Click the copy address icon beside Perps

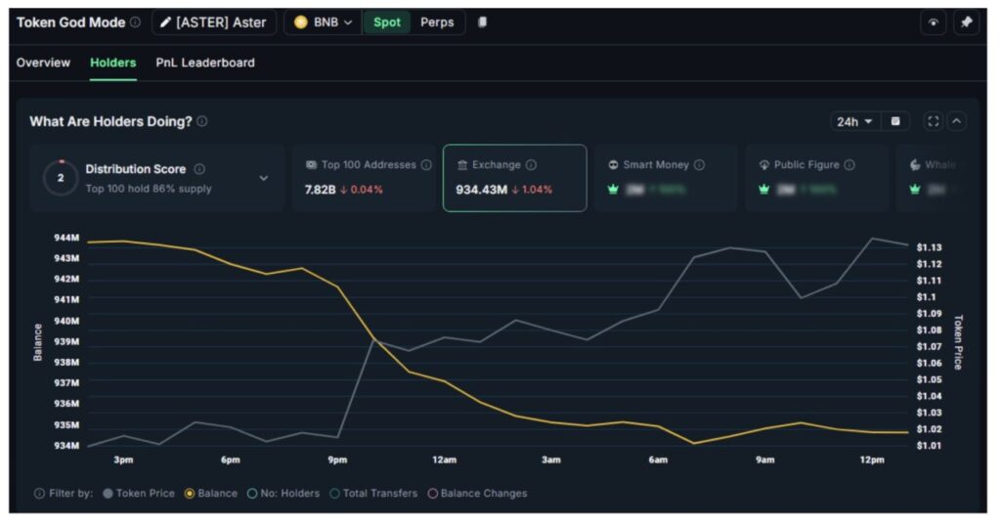click(482, 22)
